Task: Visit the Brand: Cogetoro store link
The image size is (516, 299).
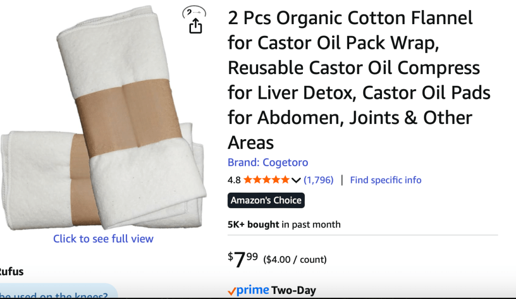Action: tap(268, 162)
